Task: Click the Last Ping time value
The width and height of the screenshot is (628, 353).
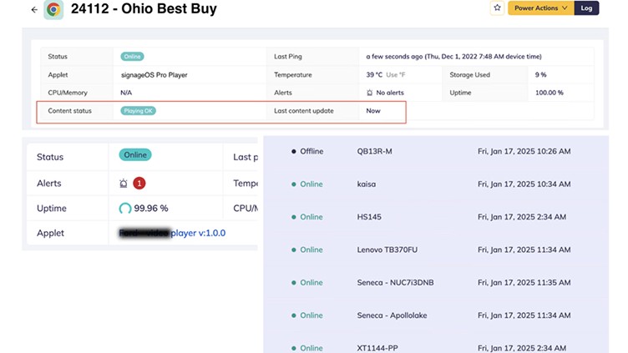Action: click(x=453, y=57)
